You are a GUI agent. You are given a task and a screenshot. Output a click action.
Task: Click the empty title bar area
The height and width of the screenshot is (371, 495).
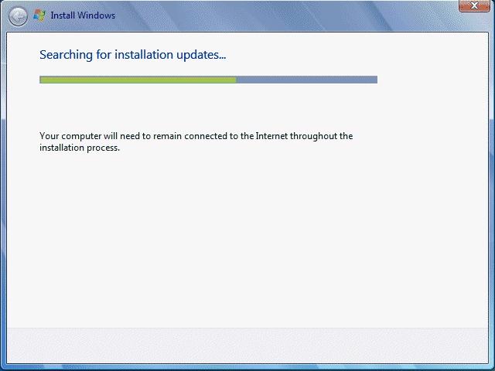tap(271, 15)
